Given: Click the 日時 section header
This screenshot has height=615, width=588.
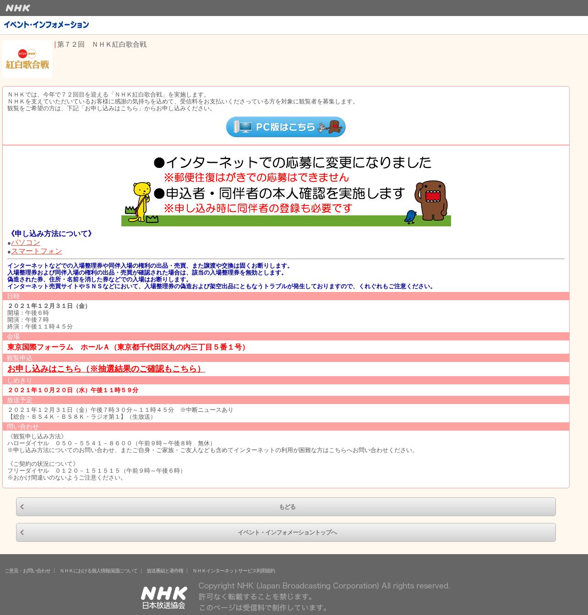Looking at the screenshot, I should click(286, 296).
